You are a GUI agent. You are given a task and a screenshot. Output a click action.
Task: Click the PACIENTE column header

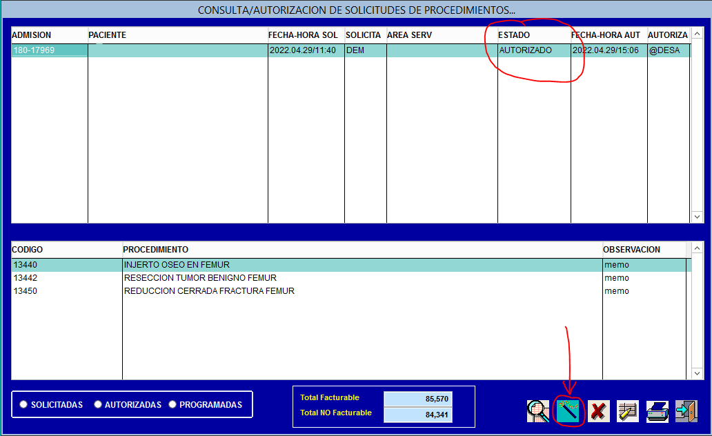[178, 35]
